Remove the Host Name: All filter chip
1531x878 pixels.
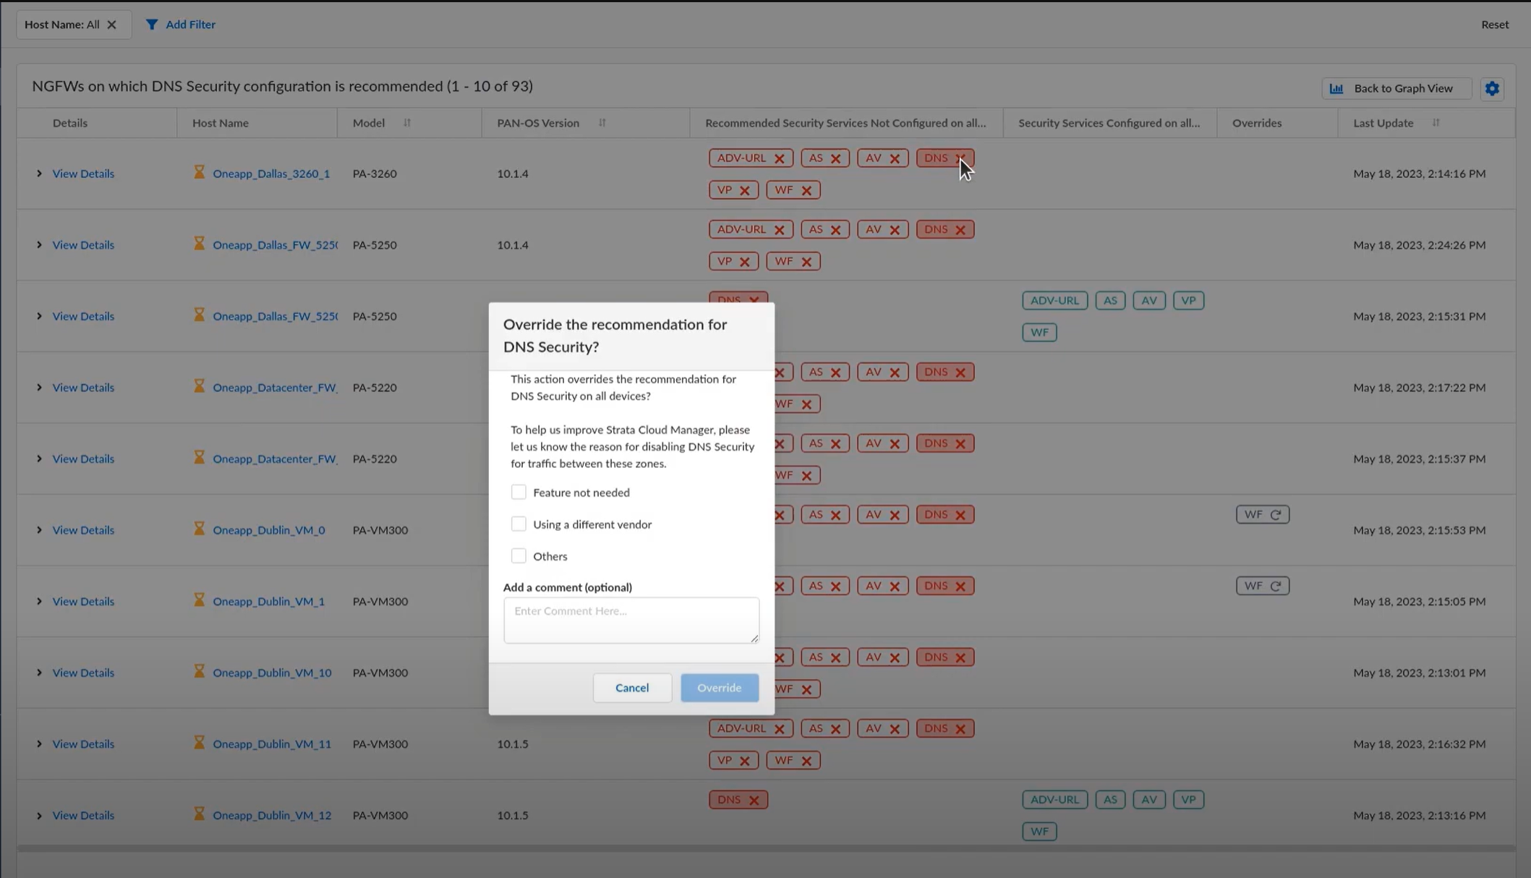click(x=111, y=25)
